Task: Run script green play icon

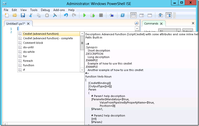Action: [84, 15]
